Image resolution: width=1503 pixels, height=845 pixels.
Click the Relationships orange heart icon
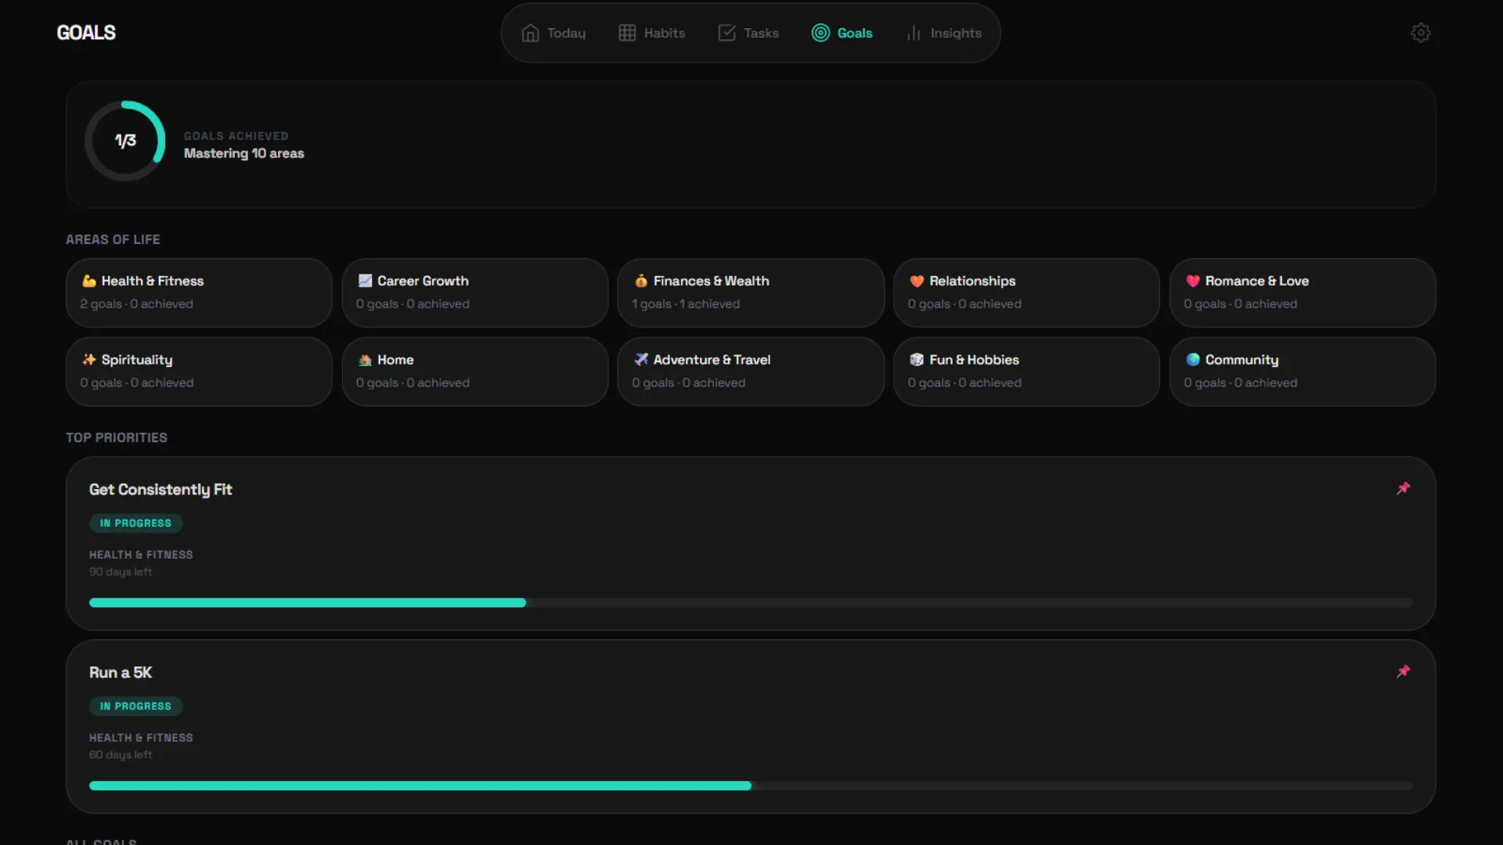917,281
